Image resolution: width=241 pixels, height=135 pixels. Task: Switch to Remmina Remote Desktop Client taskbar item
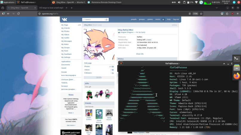(105, 2)
